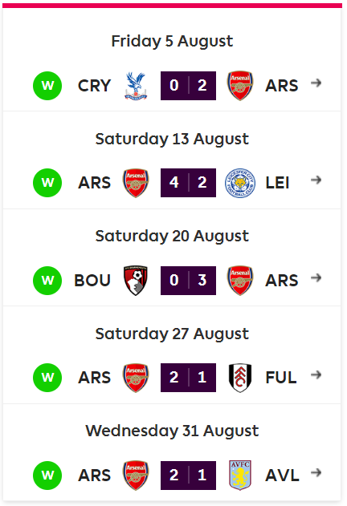Image resolution: width=347 pixels, height=506 pixels.
Task: Click the 0-2 score box
Action: pyautogui.click(x=188, y=86)
